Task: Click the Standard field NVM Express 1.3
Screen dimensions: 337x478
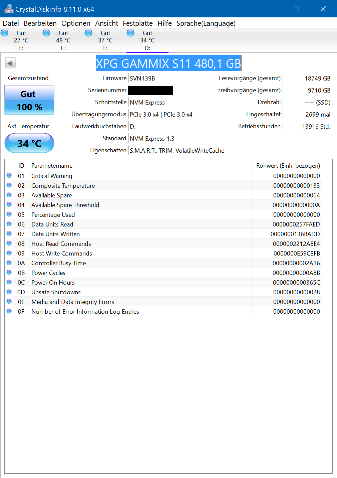Action: [x=230, y=139]
